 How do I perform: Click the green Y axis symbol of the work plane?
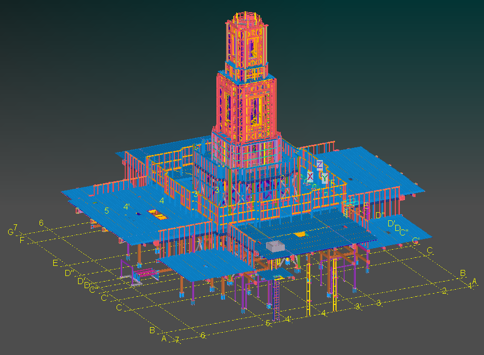(x=325, y=178)
